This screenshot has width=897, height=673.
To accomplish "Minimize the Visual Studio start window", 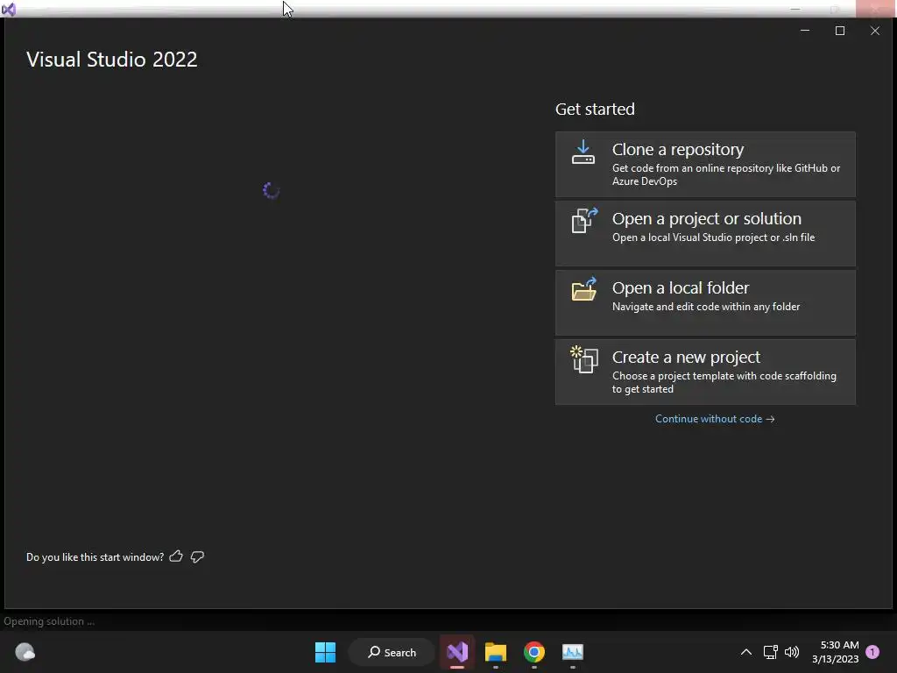I will point(805,31).
